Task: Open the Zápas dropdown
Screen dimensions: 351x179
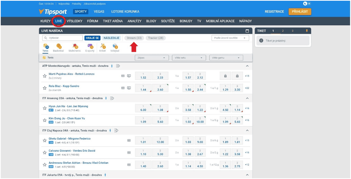Action: [152, 58]
